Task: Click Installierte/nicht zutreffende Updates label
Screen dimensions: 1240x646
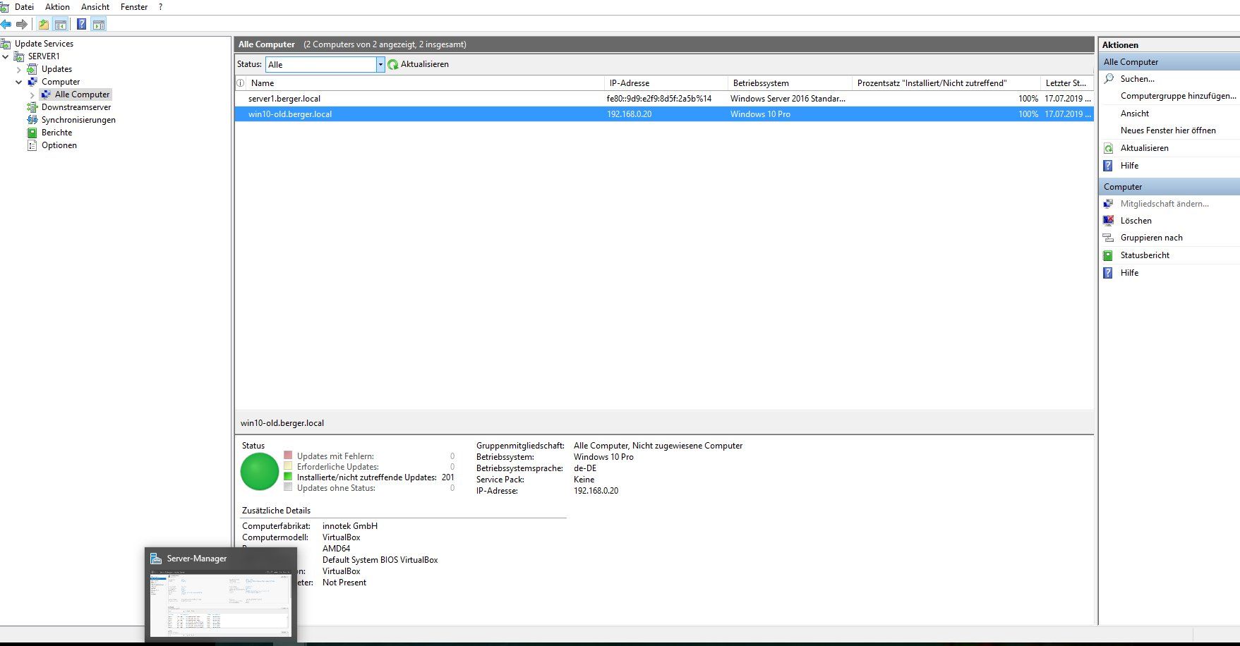Action: pos(366,477)
